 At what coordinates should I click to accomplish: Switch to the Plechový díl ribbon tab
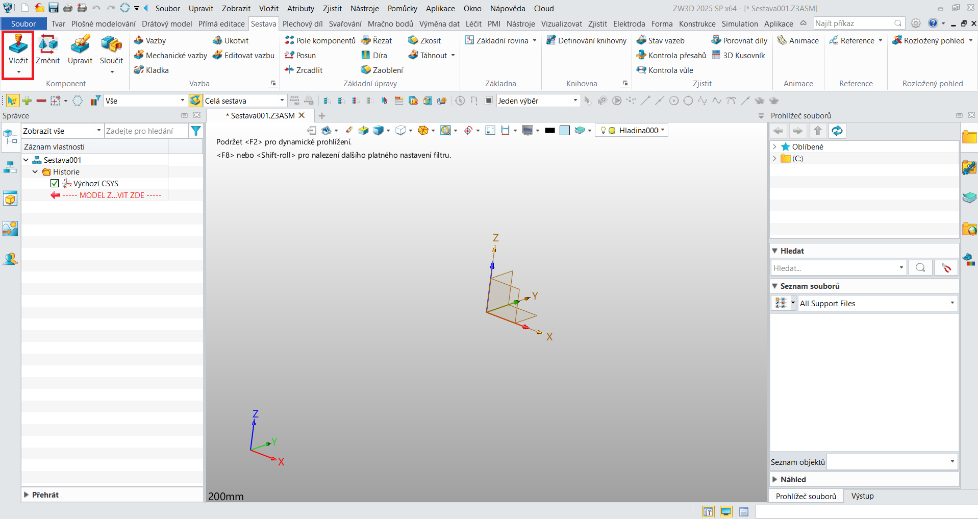pyautogui.click(x=302, y=24)
